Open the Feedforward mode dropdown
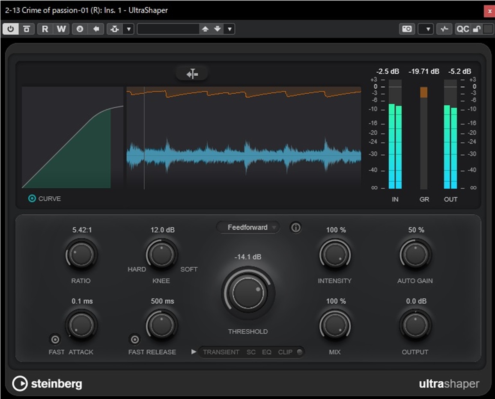The image size is (495, 399). tap(248, 228)
